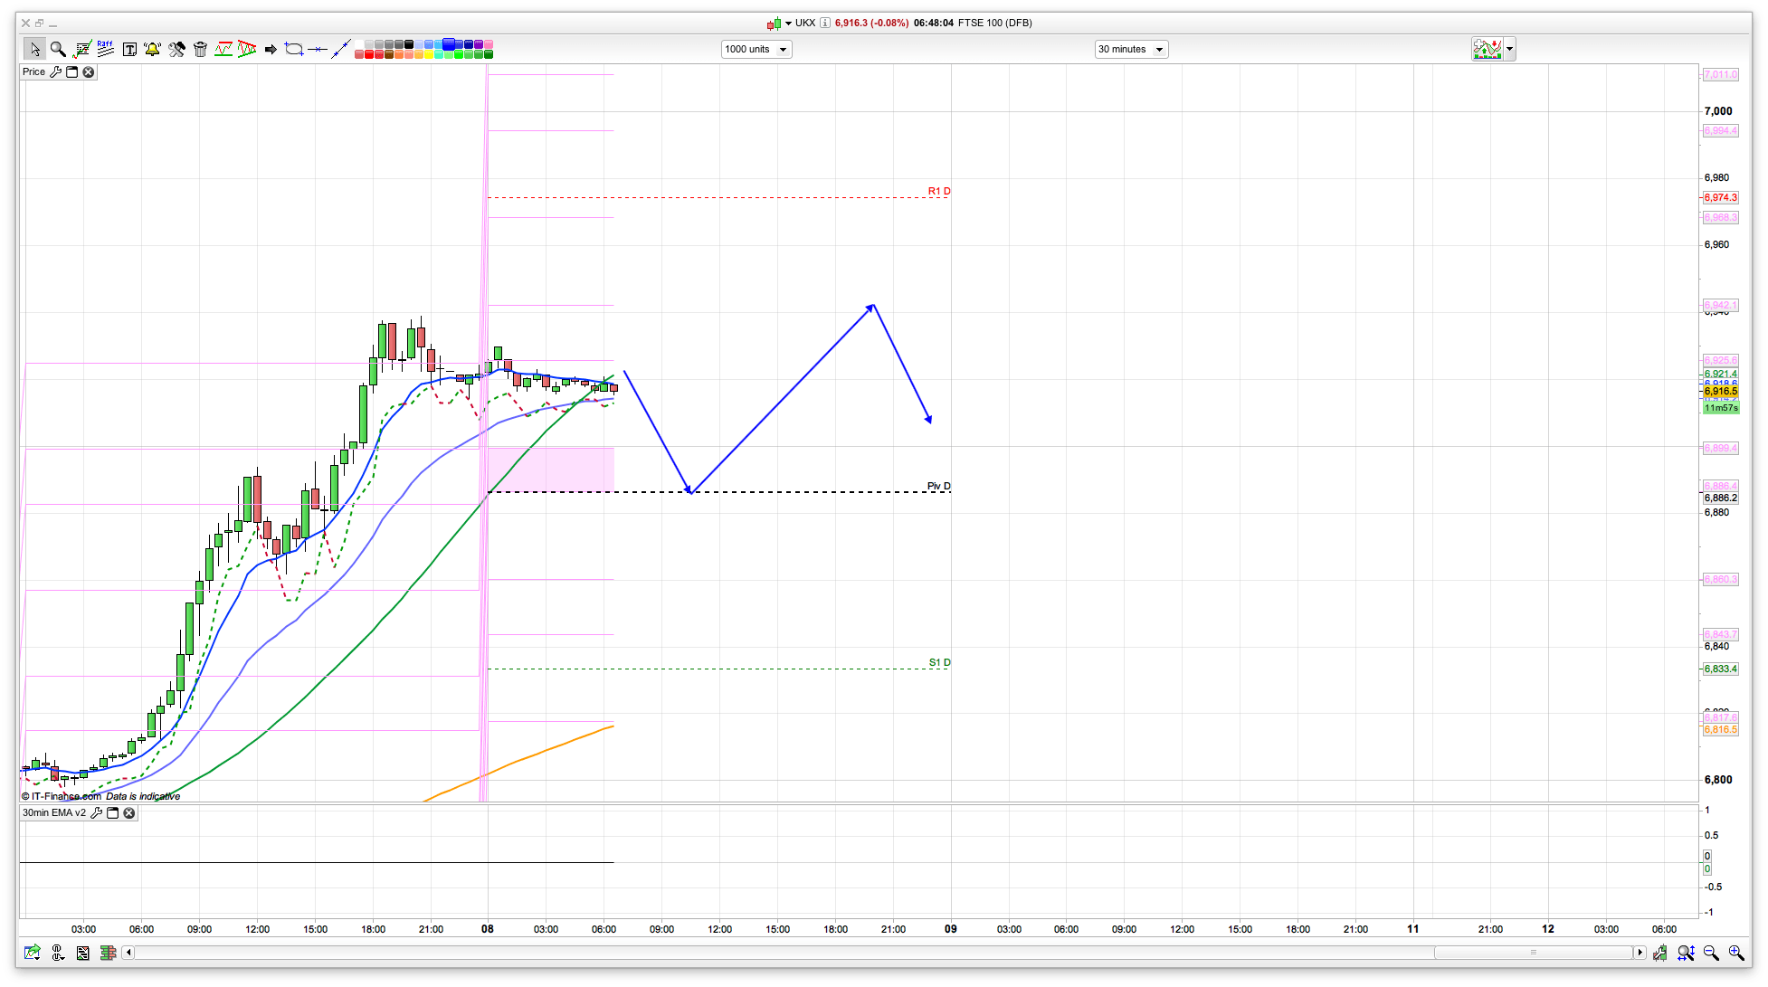Toggle the order book icon at bottom left
The image size is (1768, 987).
tap(108, 953)
